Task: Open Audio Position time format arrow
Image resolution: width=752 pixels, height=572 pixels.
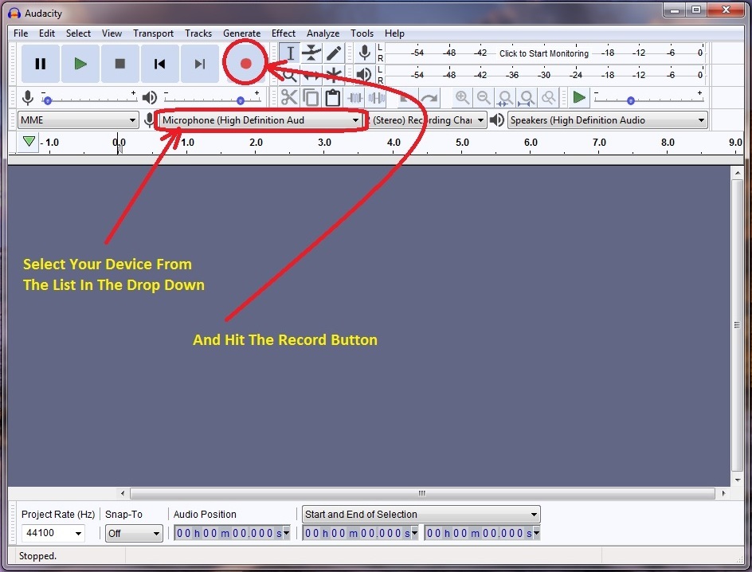Action: [x=286, y=533]
